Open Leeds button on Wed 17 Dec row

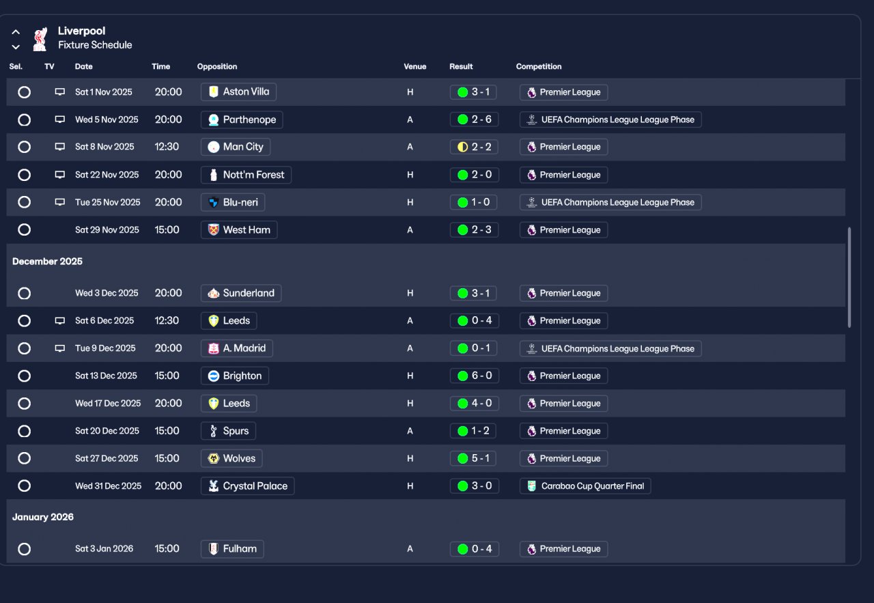coord(229,404)
